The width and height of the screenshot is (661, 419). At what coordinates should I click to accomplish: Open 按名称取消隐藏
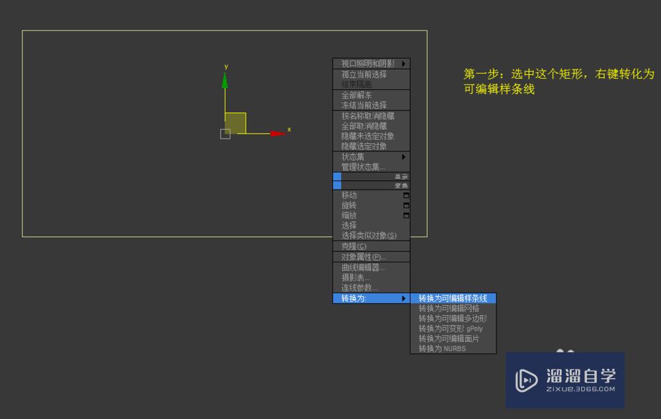coord(371,116)
